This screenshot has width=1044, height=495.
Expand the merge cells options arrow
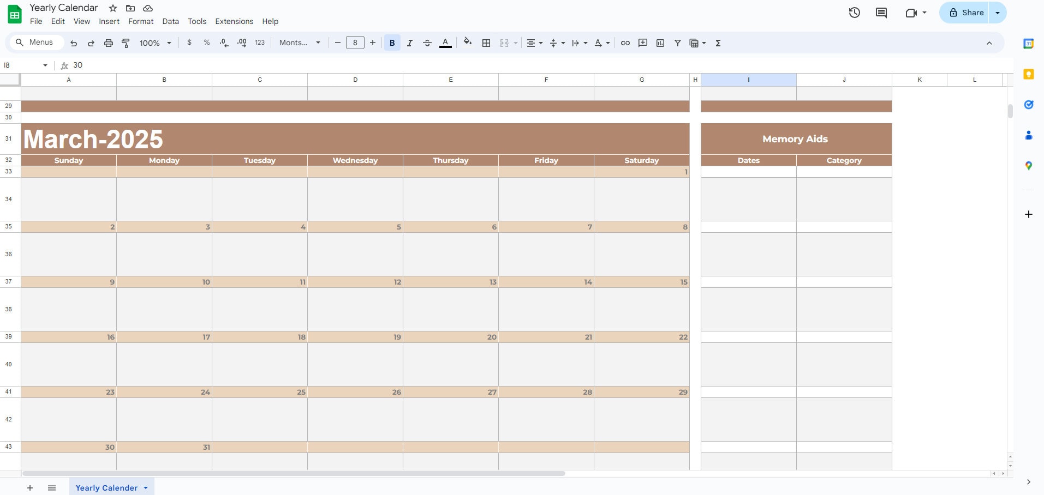pyautogui.click(x=516, y=43)
